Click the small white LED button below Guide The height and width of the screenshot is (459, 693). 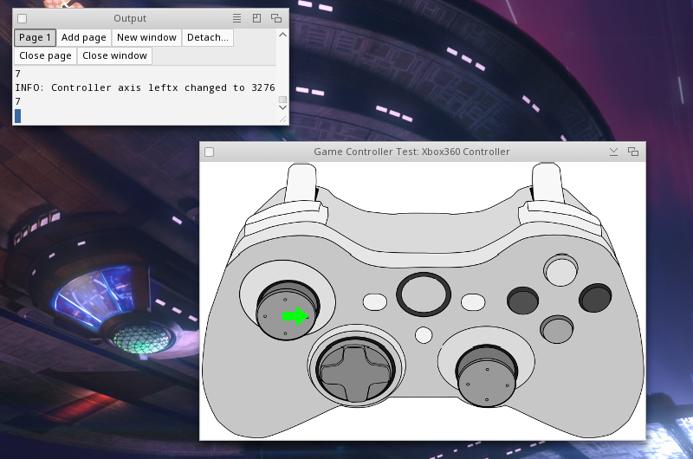[424, 335]
